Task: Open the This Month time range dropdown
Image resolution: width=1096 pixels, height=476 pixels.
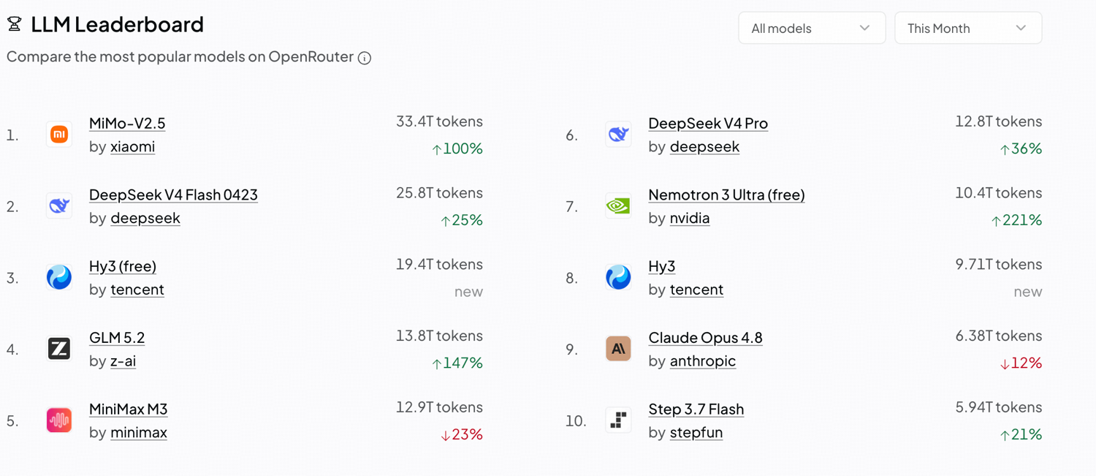Action: click(968, 28)
